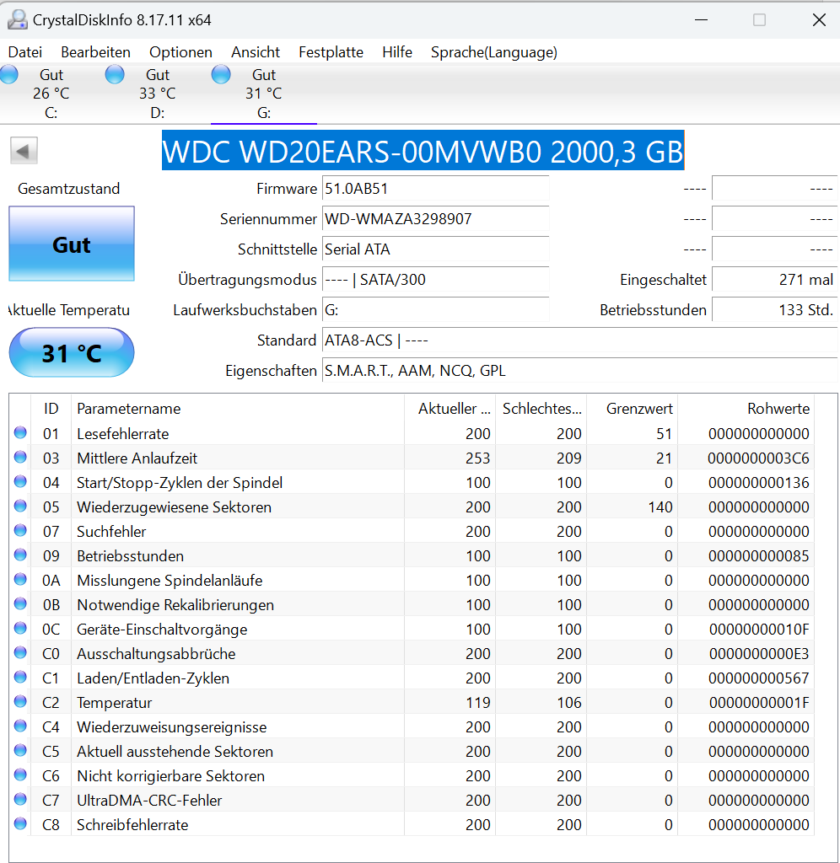Switch to the D: drive tab at 33 °C
This screenshot has height=863, width=840.
[158, 94]
